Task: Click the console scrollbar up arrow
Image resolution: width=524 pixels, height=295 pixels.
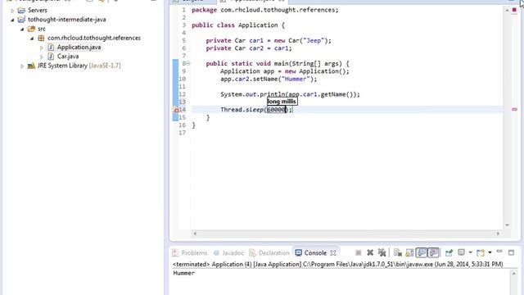Action: pyautogui.click(x=513, y=274)
